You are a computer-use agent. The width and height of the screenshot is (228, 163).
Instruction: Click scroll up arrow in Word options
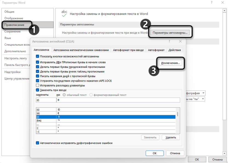tap(224, 11)
